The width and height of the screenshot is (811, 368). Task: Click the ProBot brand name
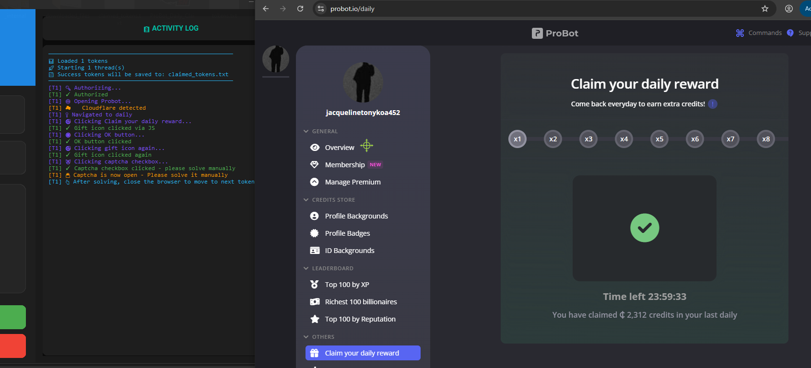coord(562,33)
